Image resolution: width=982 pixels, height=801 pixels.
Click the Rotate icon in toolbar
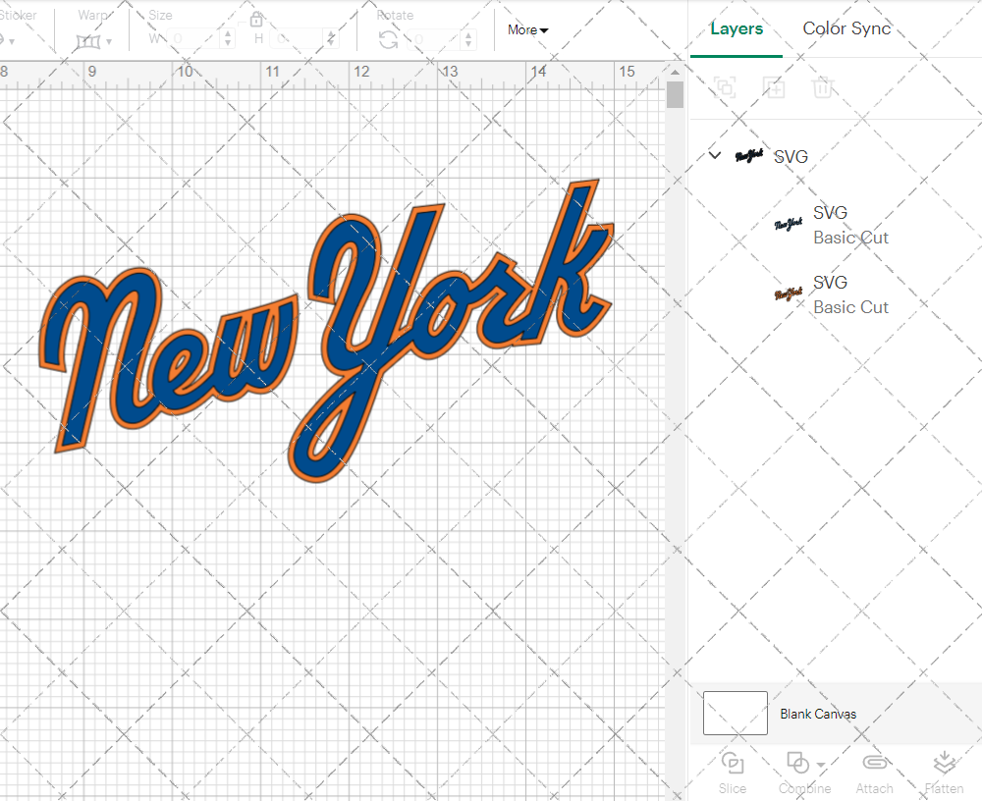pos(389,40)
